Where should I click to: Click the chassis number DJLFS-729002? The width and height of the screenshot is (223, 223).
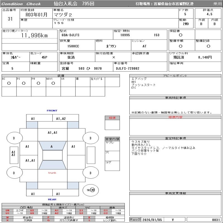[128, 68]
